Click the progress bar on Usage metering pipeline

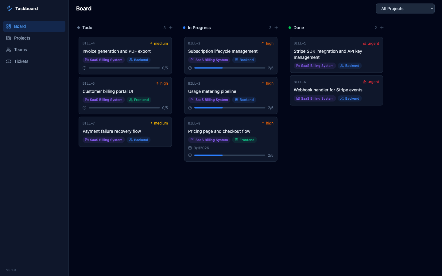(x=229, y=108)
